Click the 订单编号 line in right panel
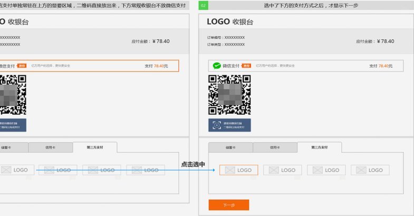The image size is (414, 216). (226, 37)
